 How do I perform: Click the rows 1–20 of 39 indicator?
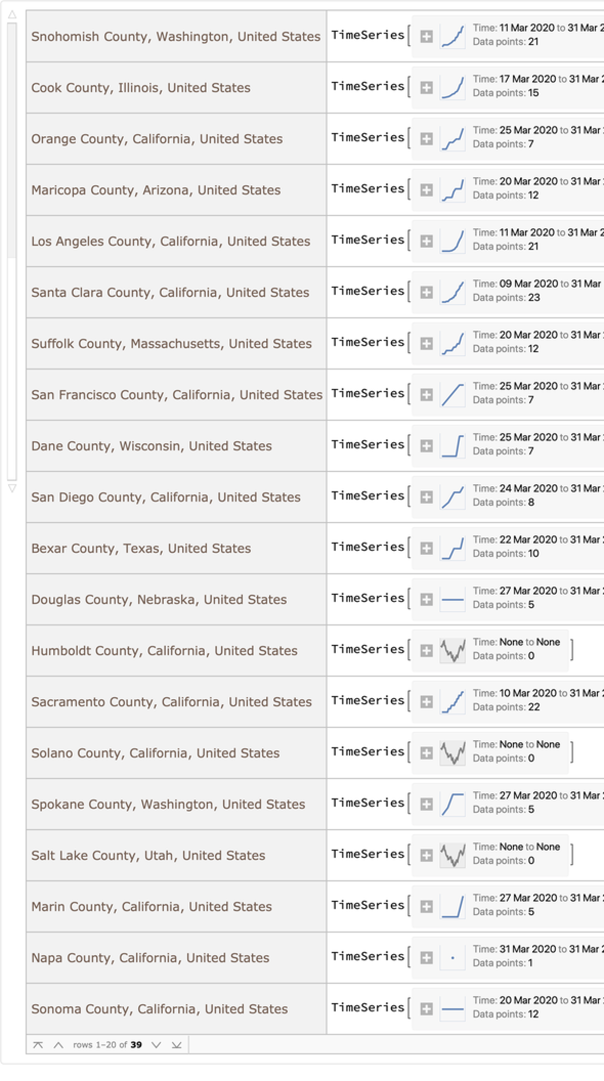tap(107, 1045)
